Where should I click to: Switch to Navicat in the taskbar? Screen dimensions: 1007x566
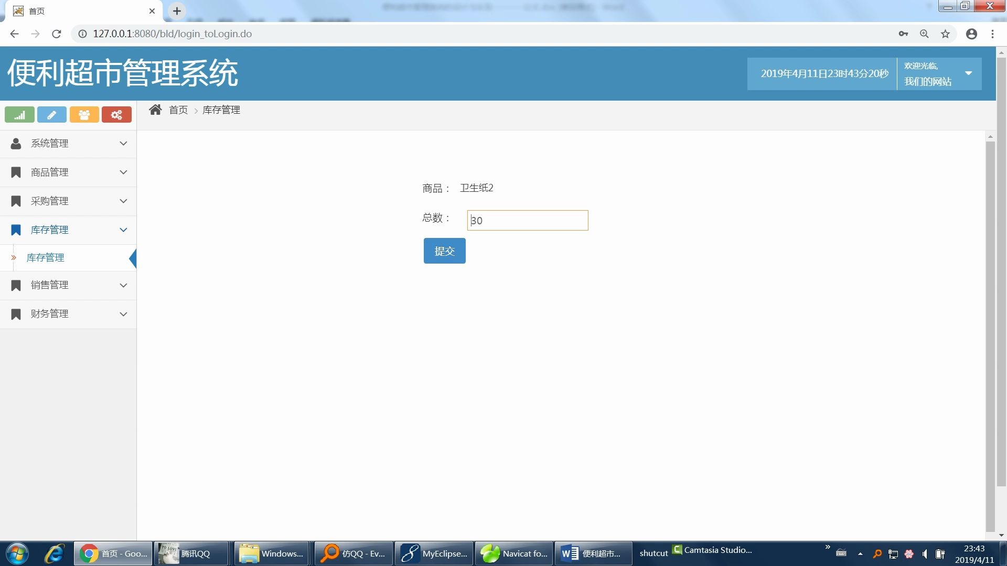click(514, 553)
